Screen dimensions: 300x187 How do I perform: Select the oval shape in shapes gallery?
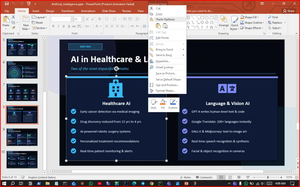tap(207, 18)
